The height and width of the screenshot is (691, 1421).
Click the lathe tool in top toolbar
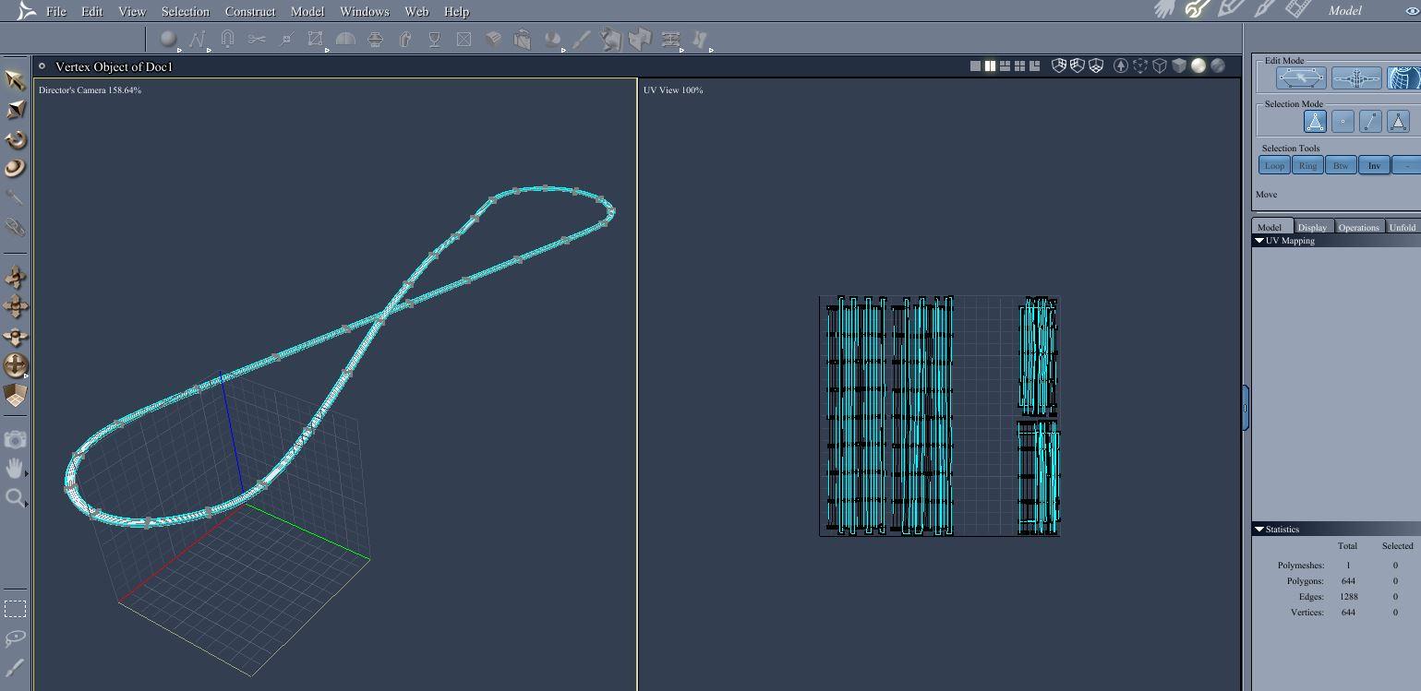click(x=375, y=40)
